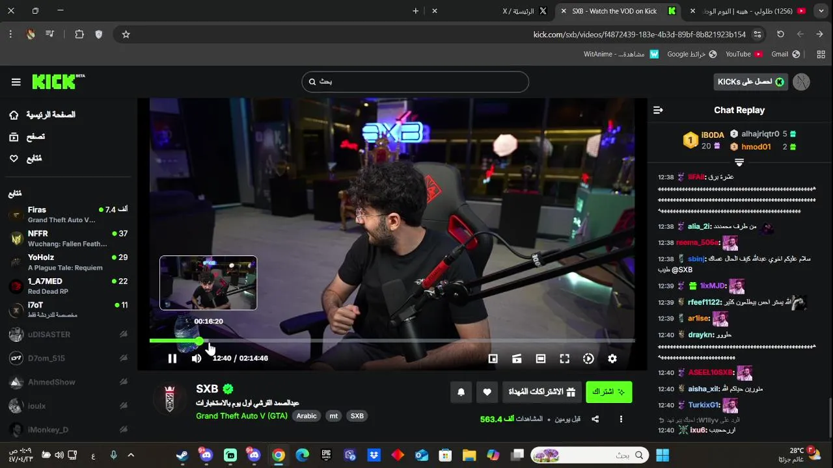Open Gmail bookmark
The height and width of the screenshot is (468, 833).
pyautogui.click(x=785, y=54)
